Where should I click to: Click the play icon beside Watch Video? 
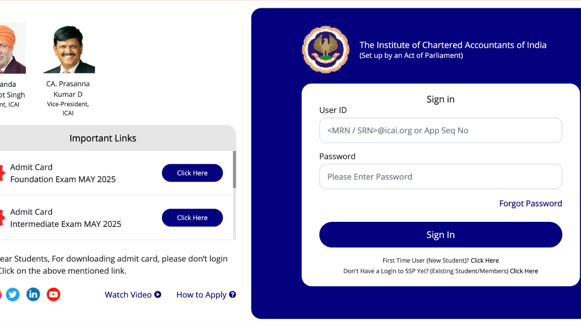tap(158, 295)
